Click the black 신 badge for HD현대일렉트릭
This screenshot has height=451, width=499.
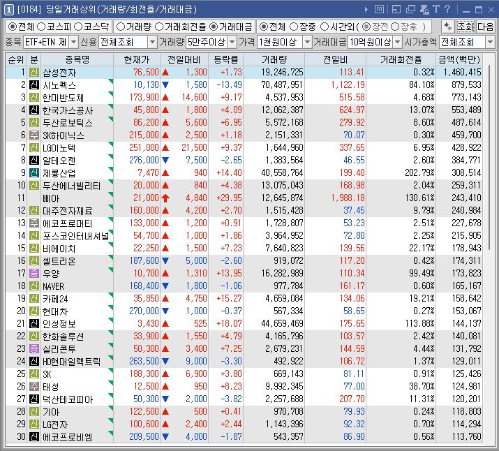tap(34, 361)
